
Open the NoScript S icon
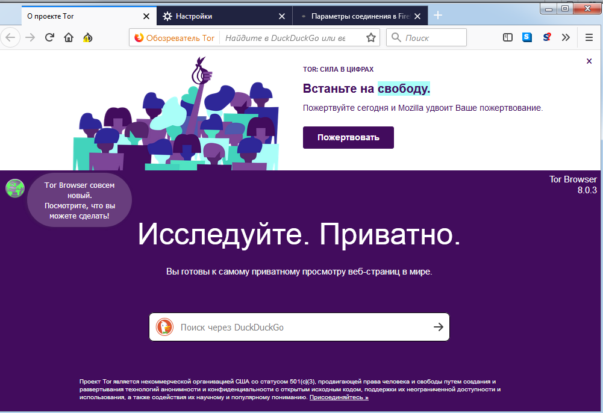(x=546, y=37)
